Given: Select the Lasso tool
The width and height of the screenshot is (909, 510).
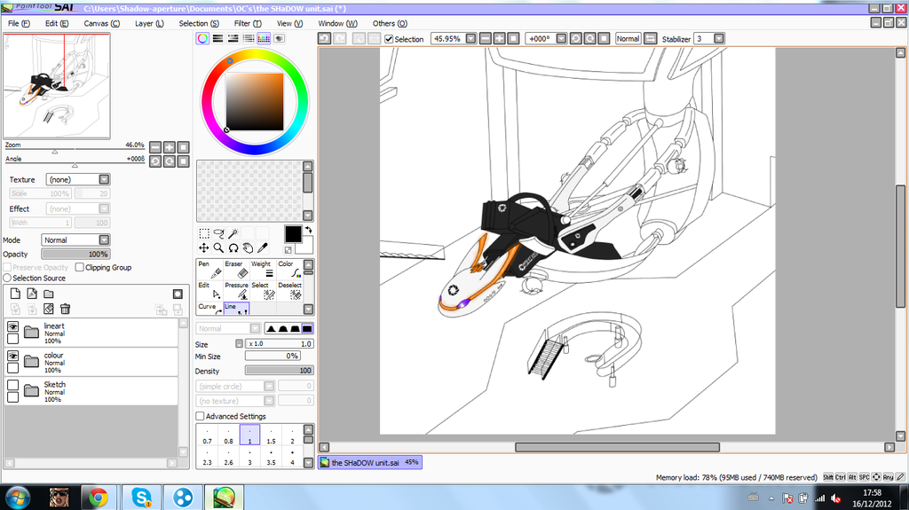Looking at the screenshot, I should [x=218, y=233].
